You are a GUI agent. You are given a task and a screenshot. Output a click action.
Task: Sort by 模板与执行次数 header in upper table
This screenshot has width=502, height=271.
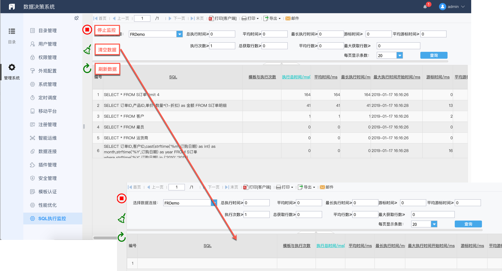coord(262,77)
